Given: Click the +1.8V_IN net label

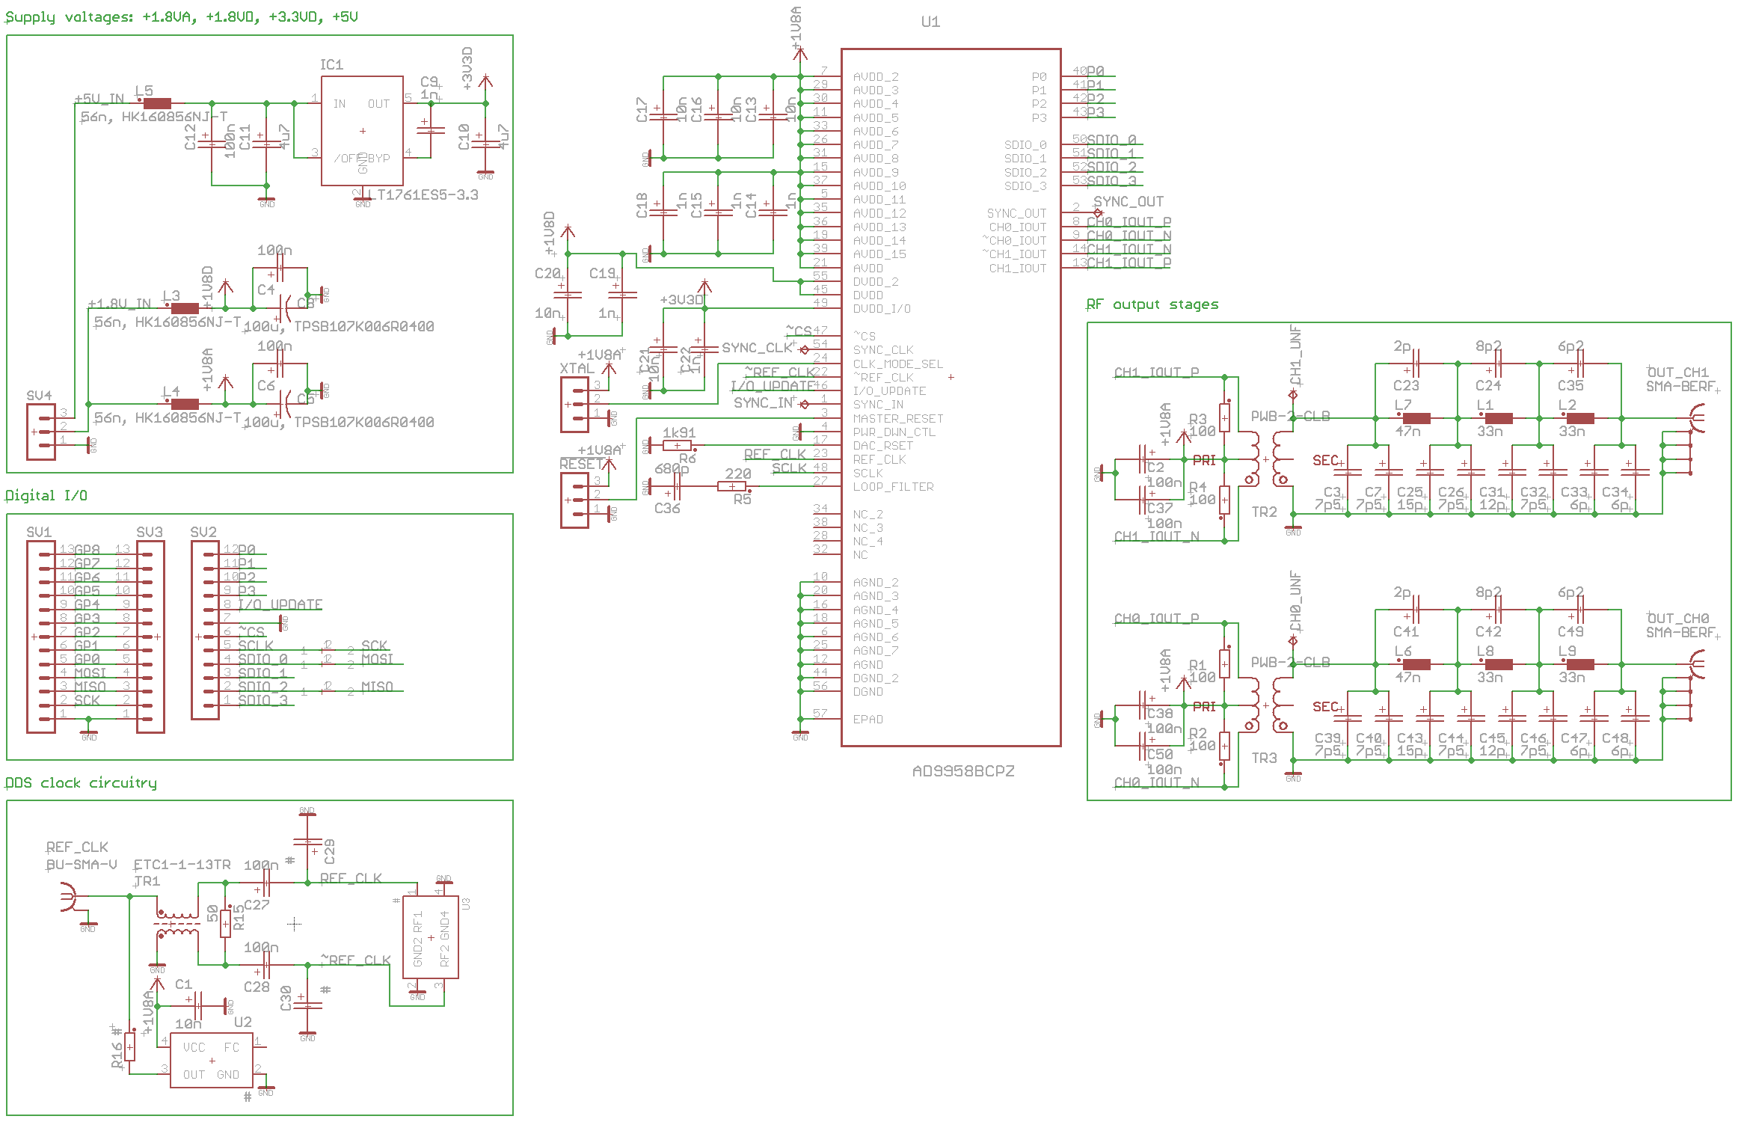Looking at the screenshot, I should coord(120,304).
